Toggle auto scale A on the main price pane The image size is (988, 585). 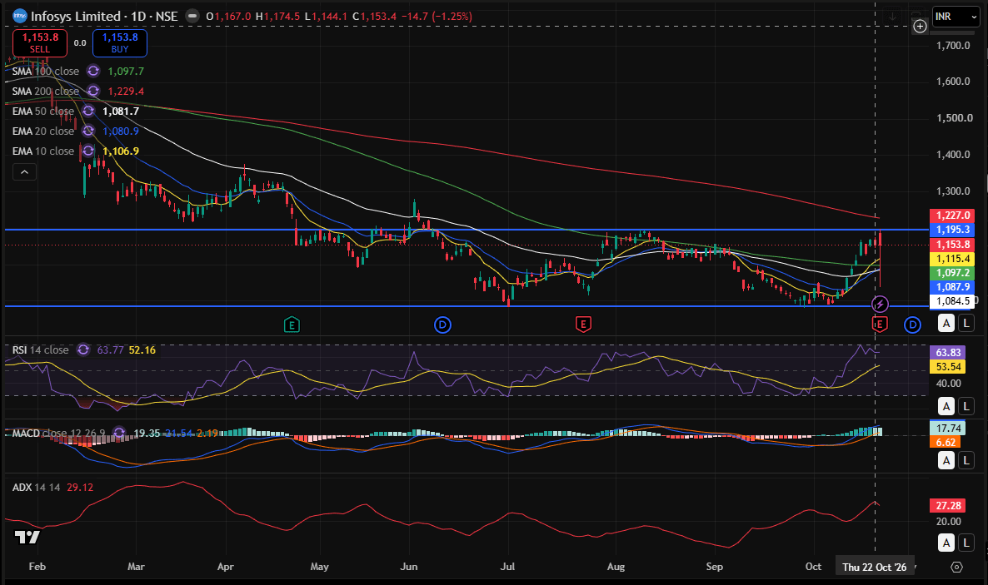(x=946, y=324)
